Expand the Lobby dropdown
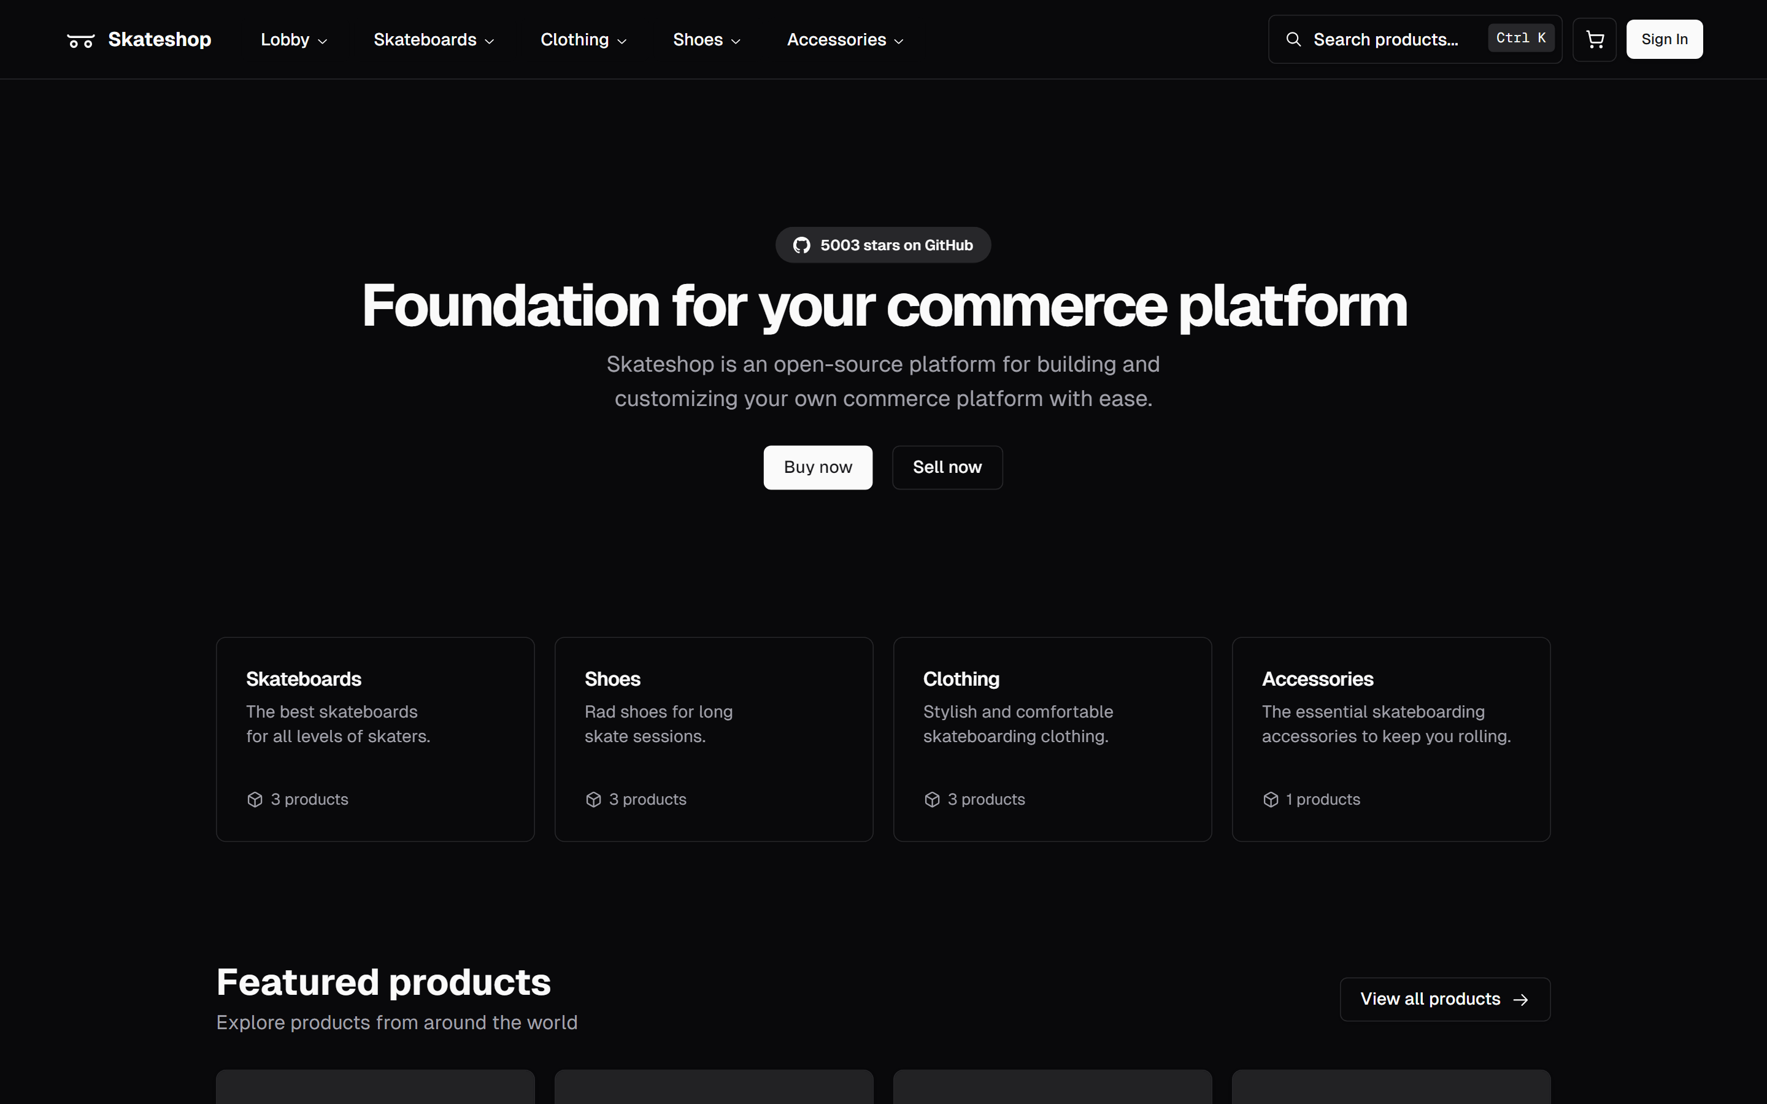This screenshot has height=1104, width=1767. point(292,39)
